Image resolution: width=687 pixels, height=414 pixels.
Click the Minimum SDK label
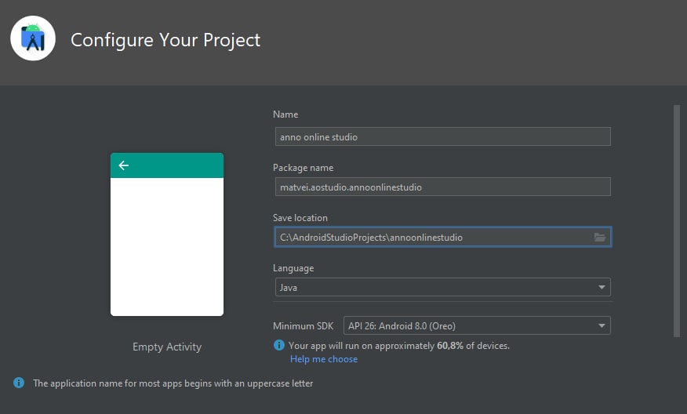pyautogui.click(x=304, y=326)
